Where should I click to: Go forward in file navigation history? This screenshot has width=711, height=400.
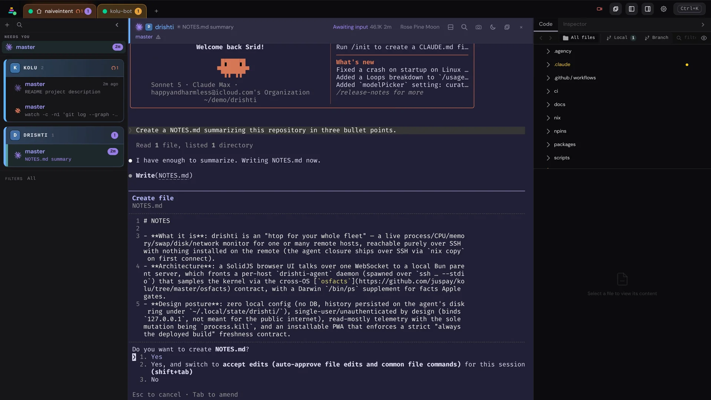[550, 38]
